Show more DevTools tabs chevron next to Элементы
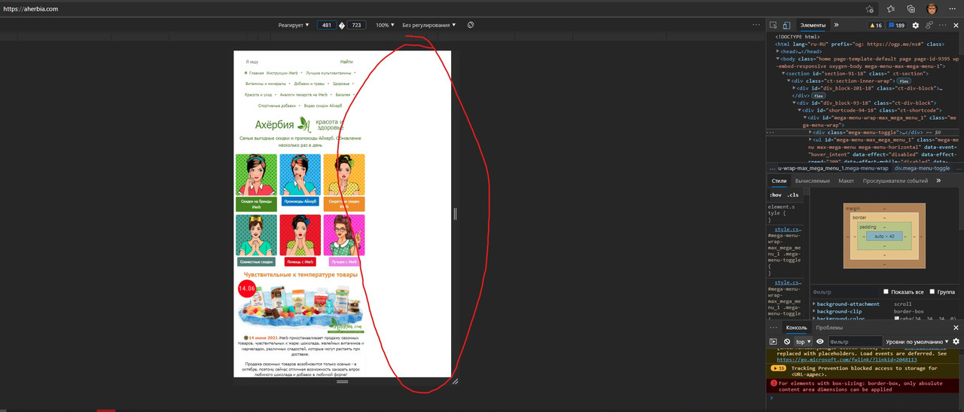The height and width of the screenshot is (412, 964). 836,25
